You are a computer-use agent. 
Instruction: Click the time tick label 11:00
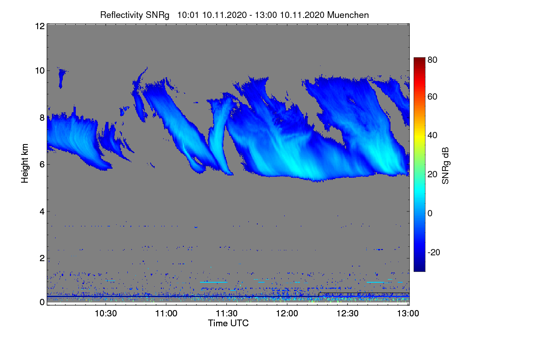(x=166, y=313)
